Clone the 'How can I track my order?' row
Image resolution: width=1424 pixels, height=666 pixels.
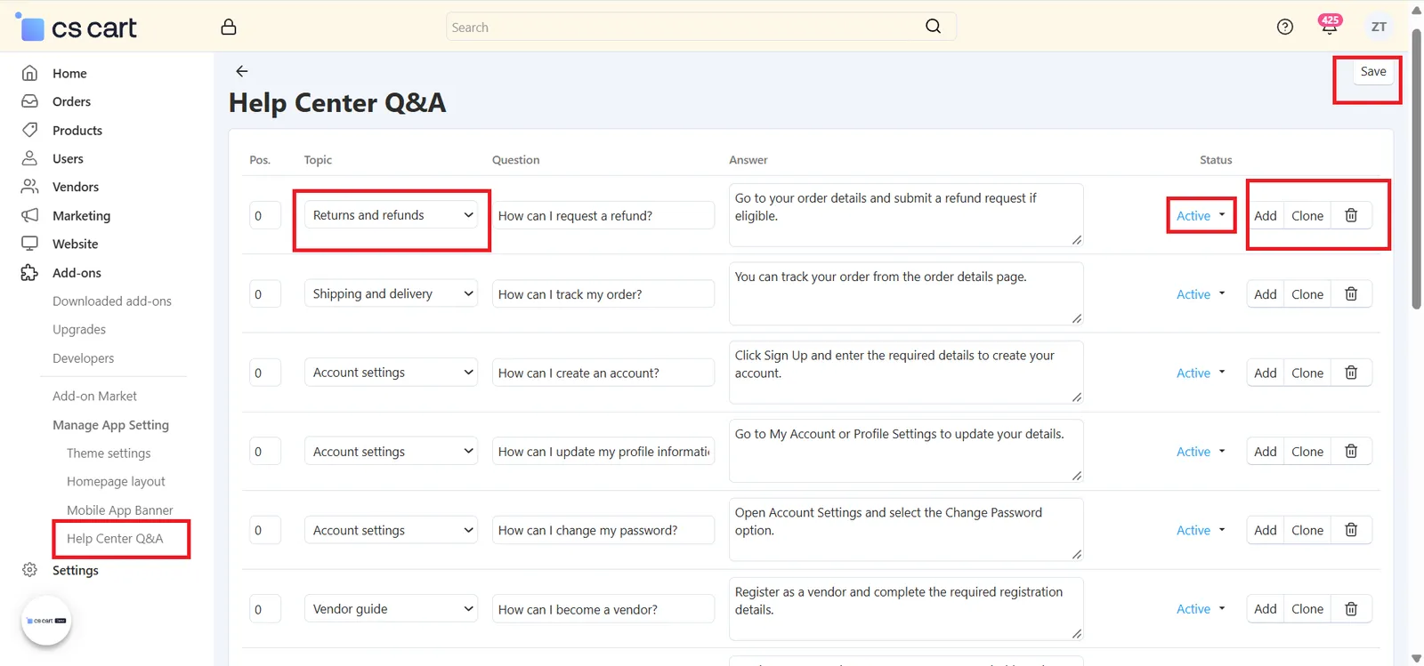(x=1307, y=294)
